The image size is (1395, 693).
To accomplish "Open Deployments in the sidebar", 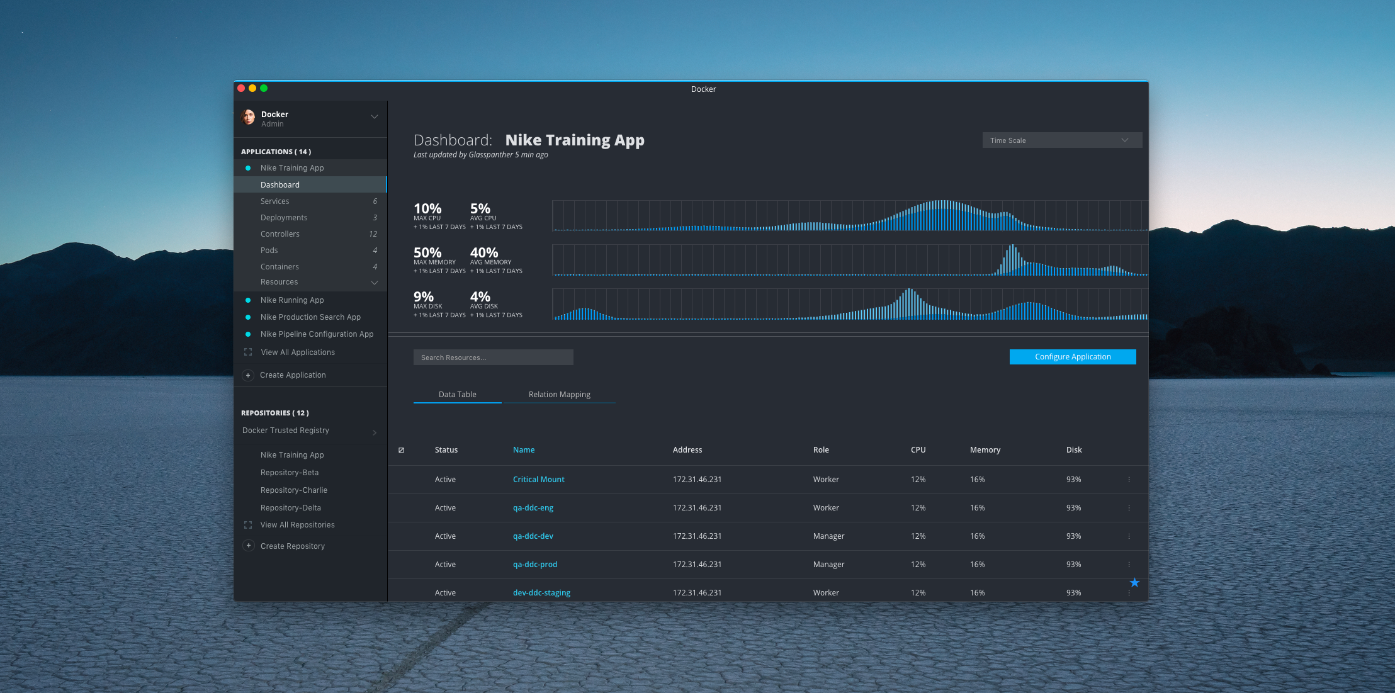I will pyautogui.click(x=310, y=218).
